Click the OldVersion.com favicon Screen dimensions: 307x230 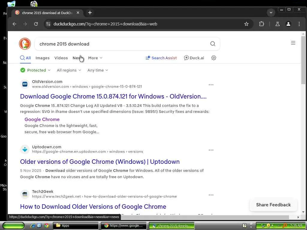pos(25,84)
